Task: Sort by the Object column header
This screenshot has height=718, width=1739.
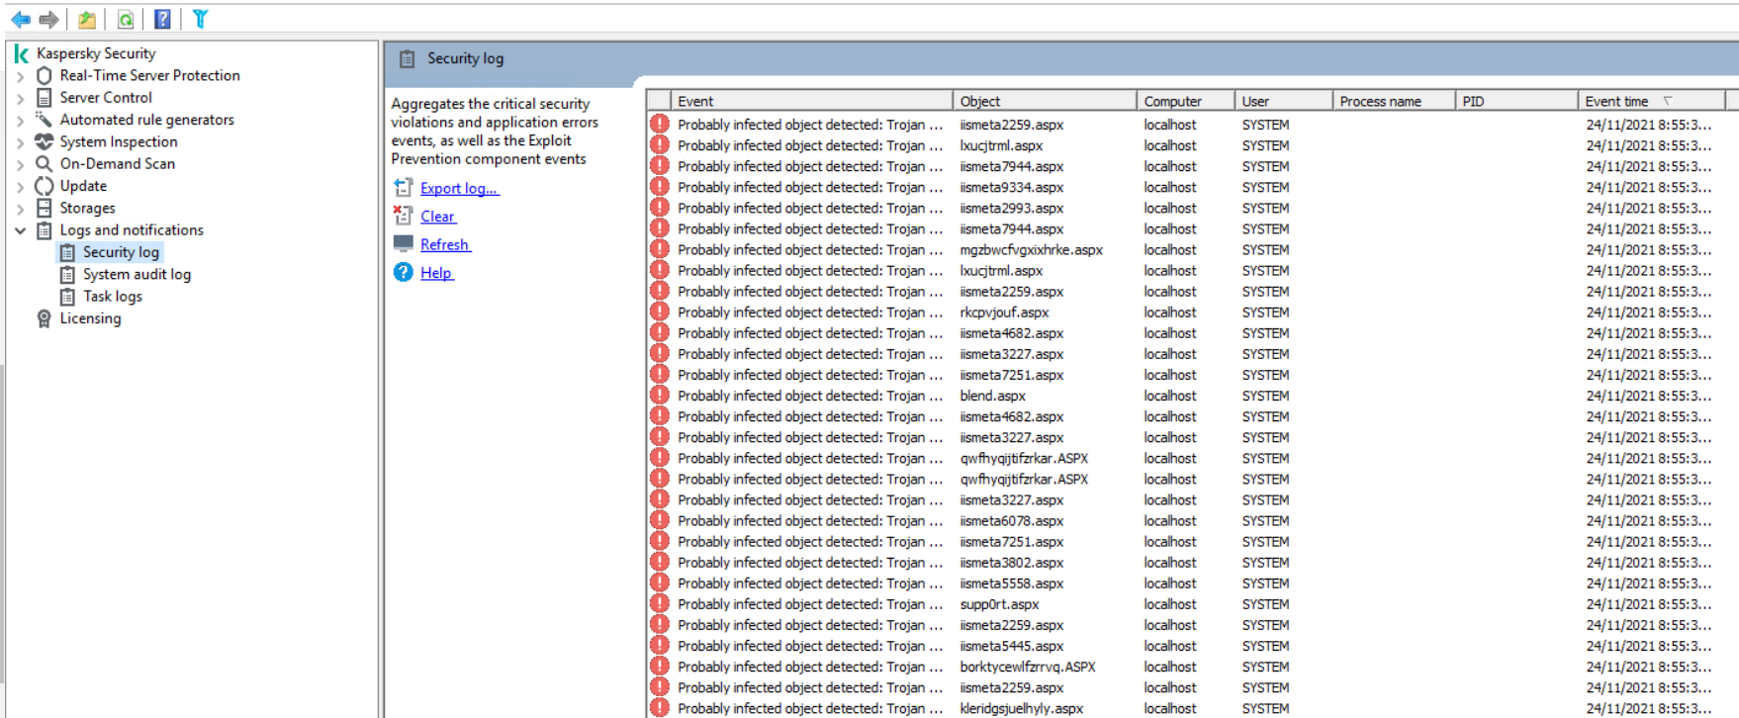Action: [x=1044, y=101]
